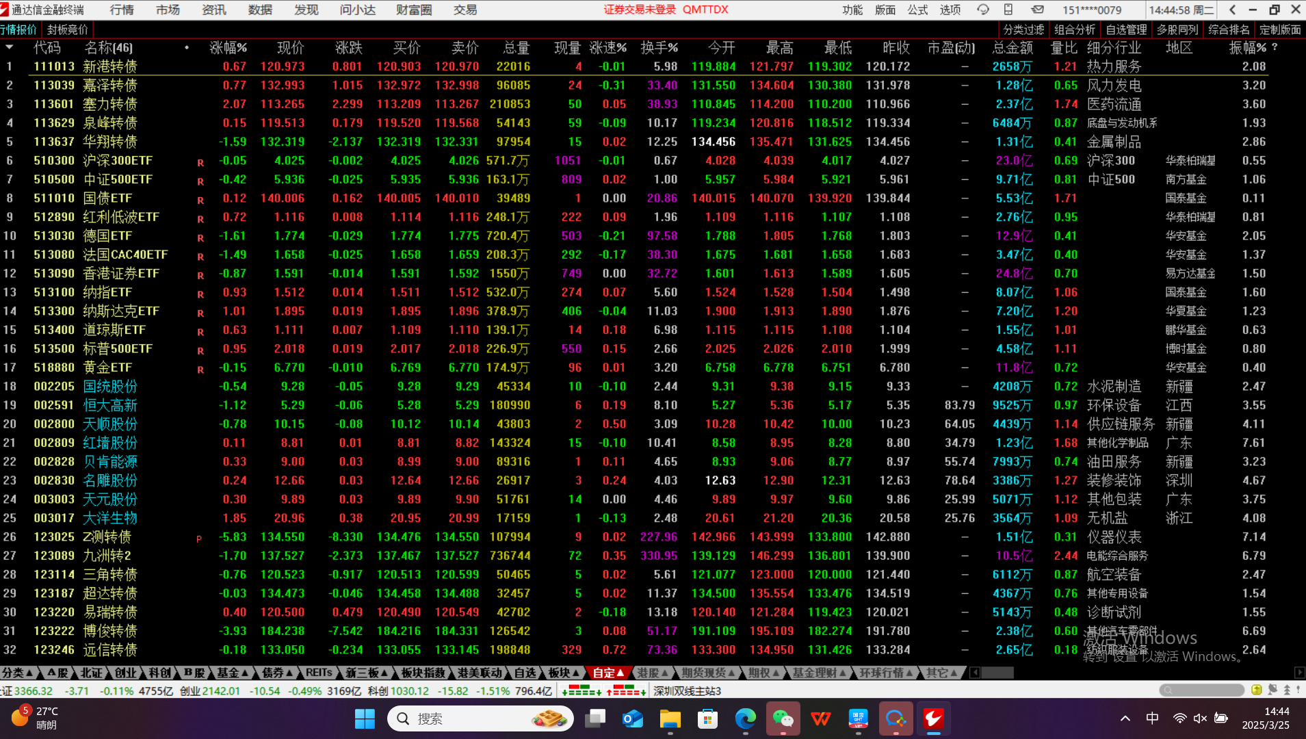Open the 交易 menu

pyautogui.click(x=465, y=10)
